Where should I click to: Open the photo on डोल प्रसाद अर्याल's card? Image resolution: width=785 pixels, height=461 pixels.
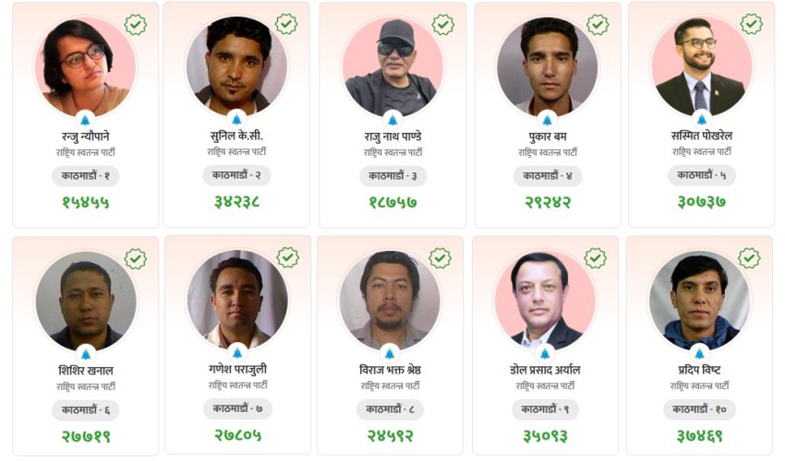tap(545, 300)
